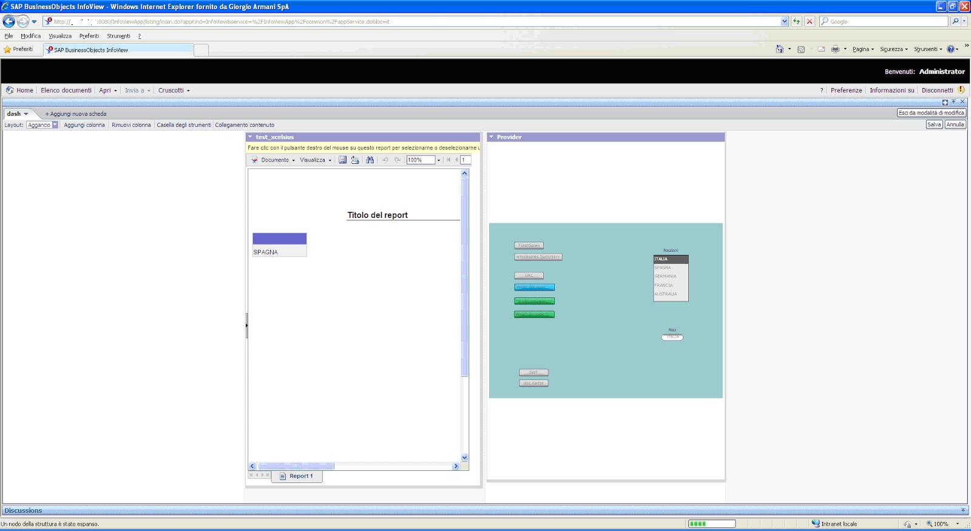Open Casella degli strumenti
971x531 pixels.
click(x=184, y=125)
